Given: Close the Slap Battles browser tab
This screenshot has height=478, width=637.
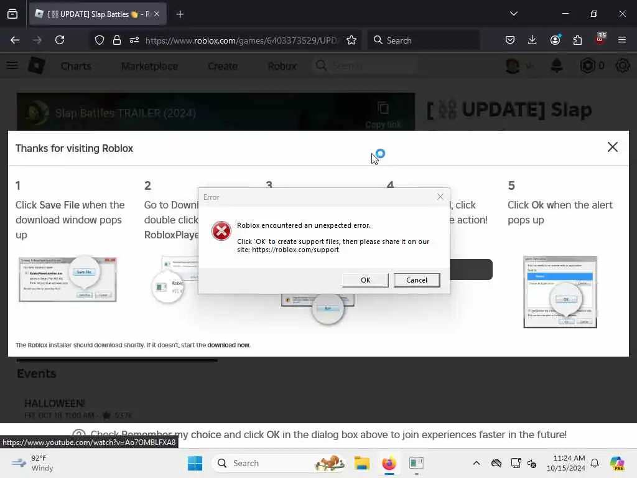Looking at the screenshot, I should [x=157, y=14].
